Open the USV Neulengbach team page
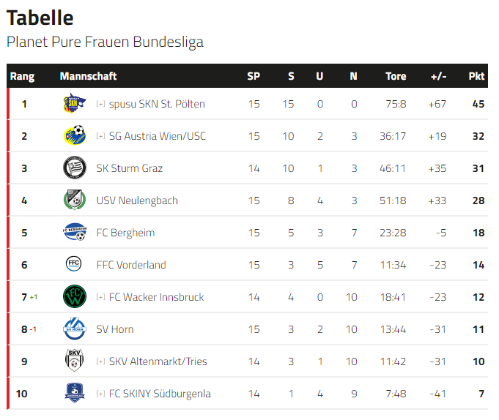 [x=137, y=200]
